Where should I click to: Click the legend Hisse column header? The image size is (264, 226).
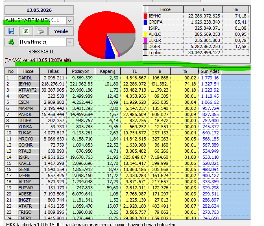coord(165,9)
